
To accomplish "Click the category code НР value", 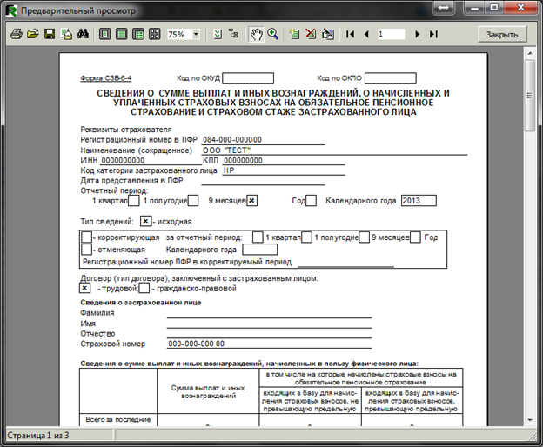I will (x=229, y=170).
